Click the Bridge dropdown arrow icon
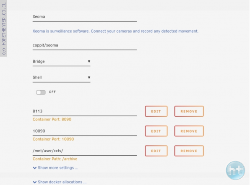250x185 pixels. pyautogui.click(x=89, y=61)
